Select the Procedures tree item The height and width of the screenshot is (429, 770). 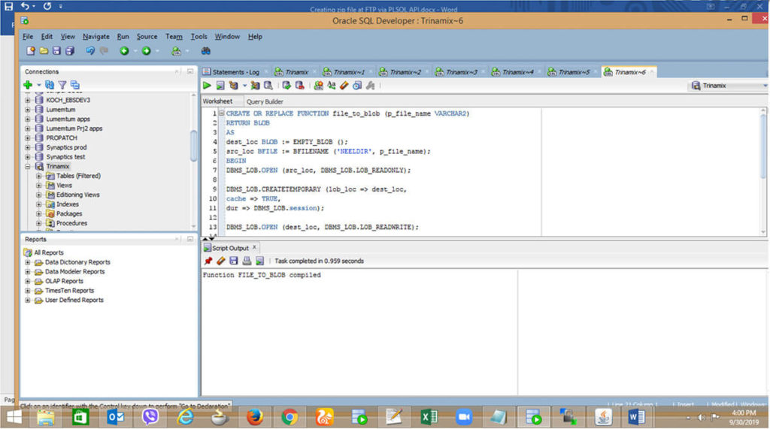[x=71, y=223]
